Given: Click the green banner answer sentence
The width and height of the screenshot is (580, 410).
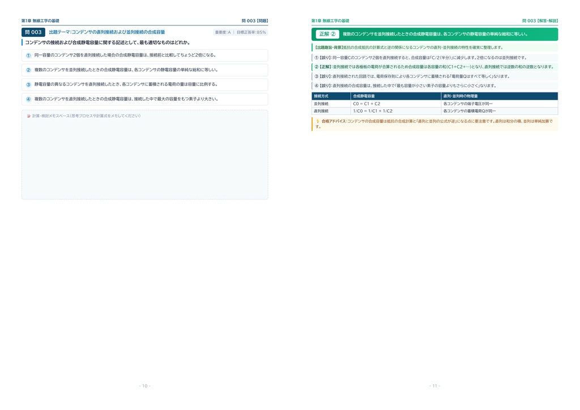Looking at the screenshot, I should pyautogui.click(x=435, y=34).
